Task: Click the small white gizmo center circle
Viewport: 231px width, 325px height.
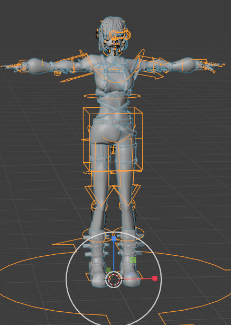Action: 114,279
